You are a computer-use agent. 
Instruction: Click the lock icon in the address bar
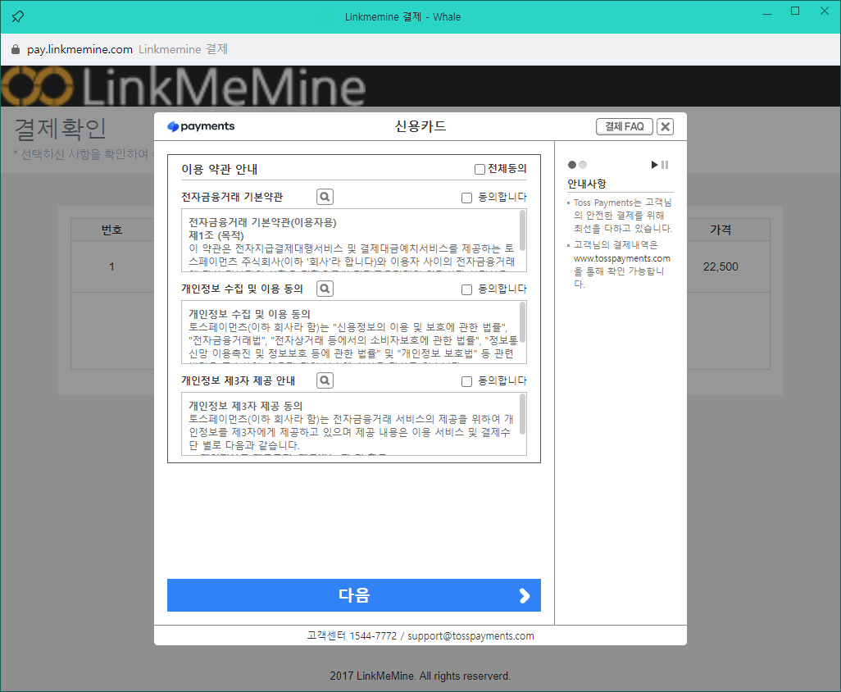(x=16, y=49)
